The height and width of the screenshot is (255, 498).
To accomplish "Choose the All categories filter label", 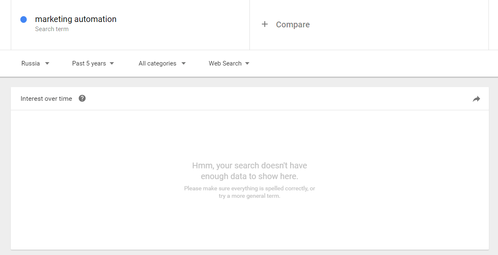I will (157, 63).
